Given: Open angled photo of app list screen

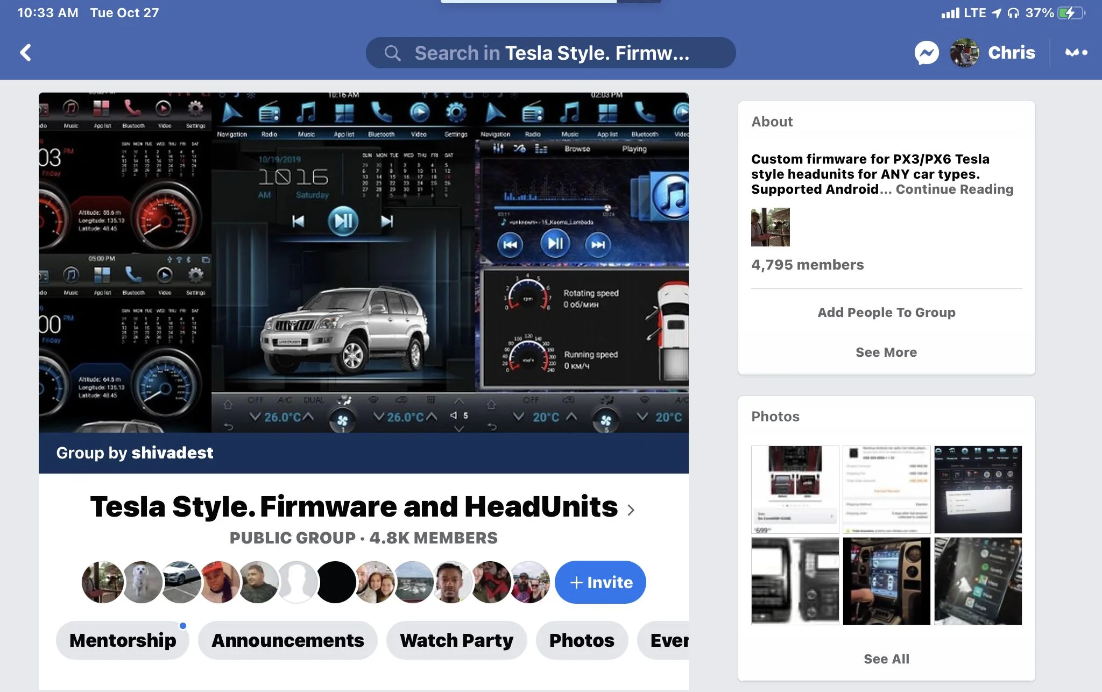Looking at the screenshot, I should click(978, 581).
